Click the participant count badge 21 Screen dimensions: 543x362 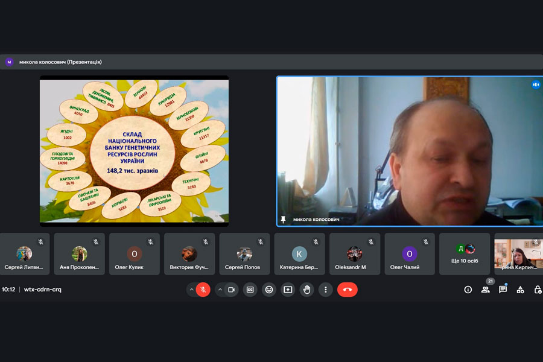click(490, 281)
